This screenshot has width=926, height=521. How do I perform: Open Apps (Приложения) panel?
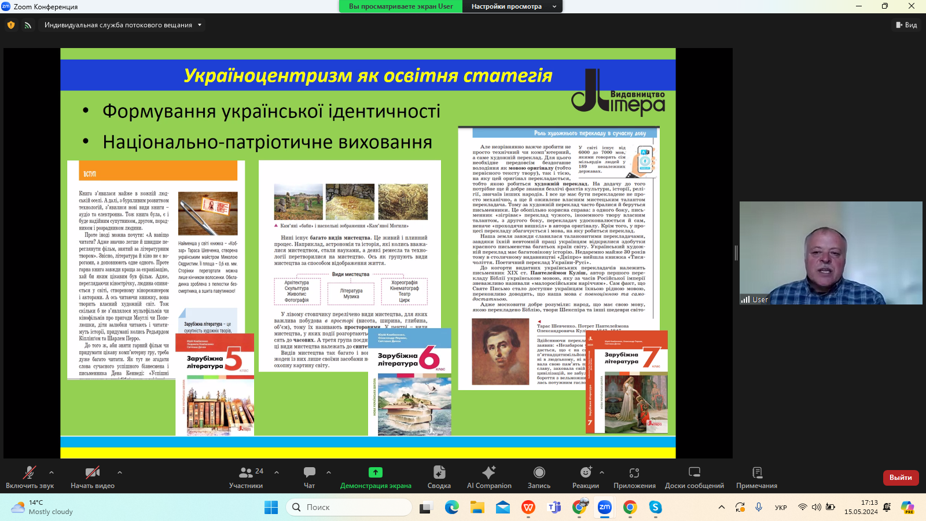634,478
